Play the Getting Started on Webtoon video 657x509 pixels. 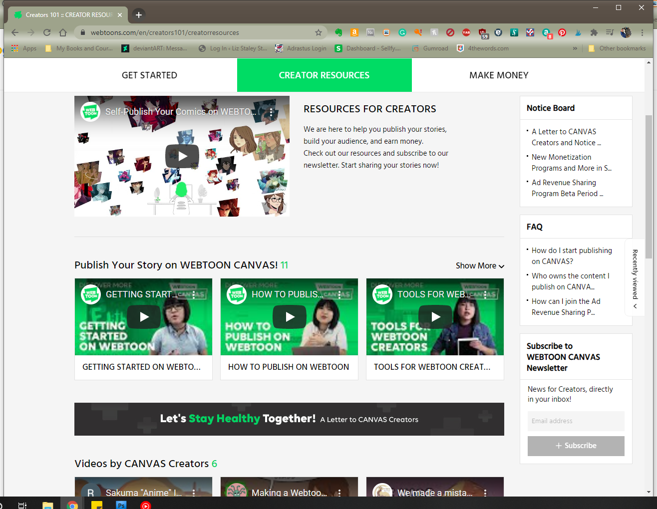coord(144,317)
